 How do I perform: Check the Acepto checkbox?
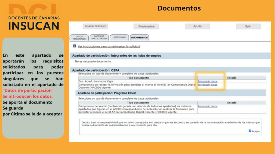(250, 131)
